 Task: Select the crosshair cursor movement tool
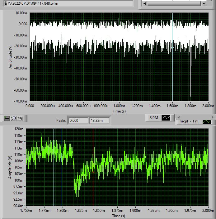tap(7, 118)
